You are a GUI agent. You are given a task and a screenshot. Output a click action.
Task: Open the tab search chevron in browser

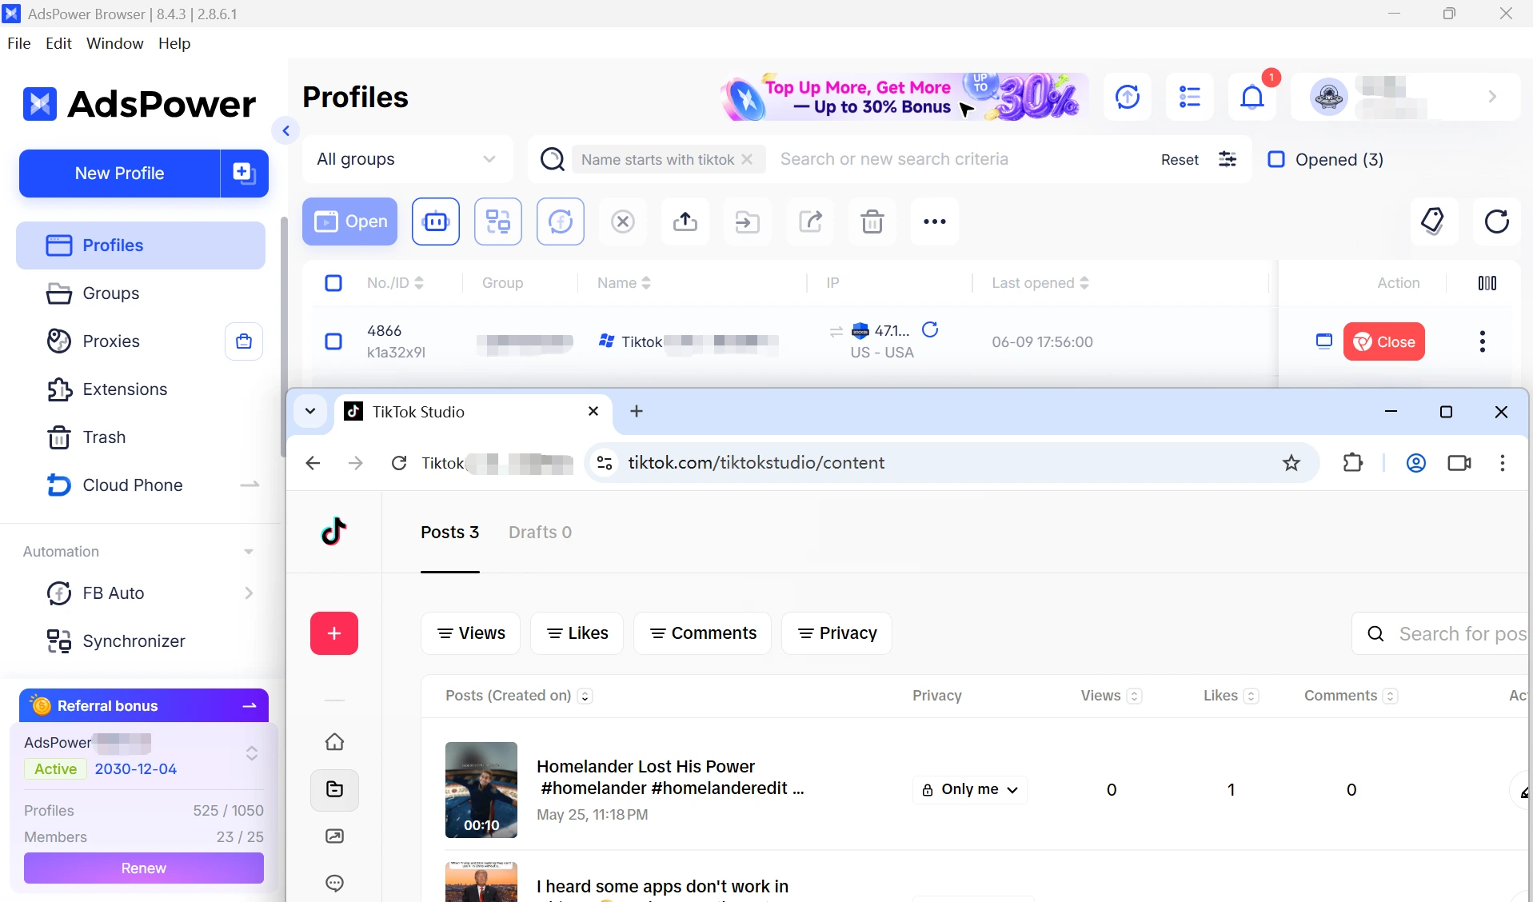(310, 411)
